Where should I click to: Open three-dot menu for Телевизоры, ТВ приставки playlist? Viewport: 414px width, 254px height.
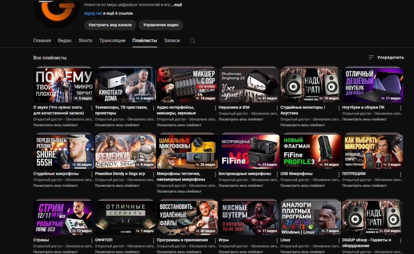pyautogui.click(x=154, y=108)
